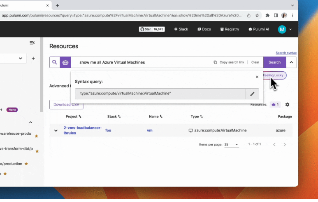Open Pulumi AI in the header
The width and height of the screenshot is (318, 202).
pos(259,29)
